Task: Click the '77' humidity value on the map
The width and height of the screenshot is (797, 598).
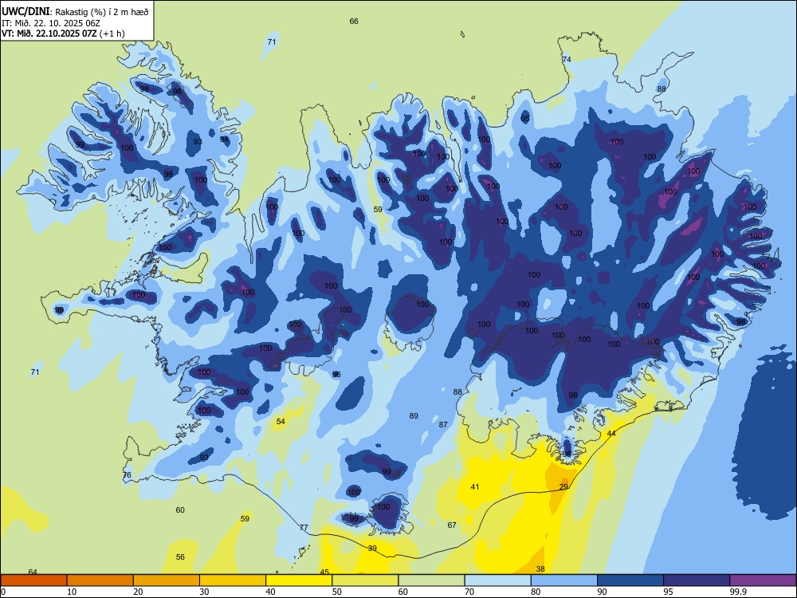Action: tap(304, 527)
